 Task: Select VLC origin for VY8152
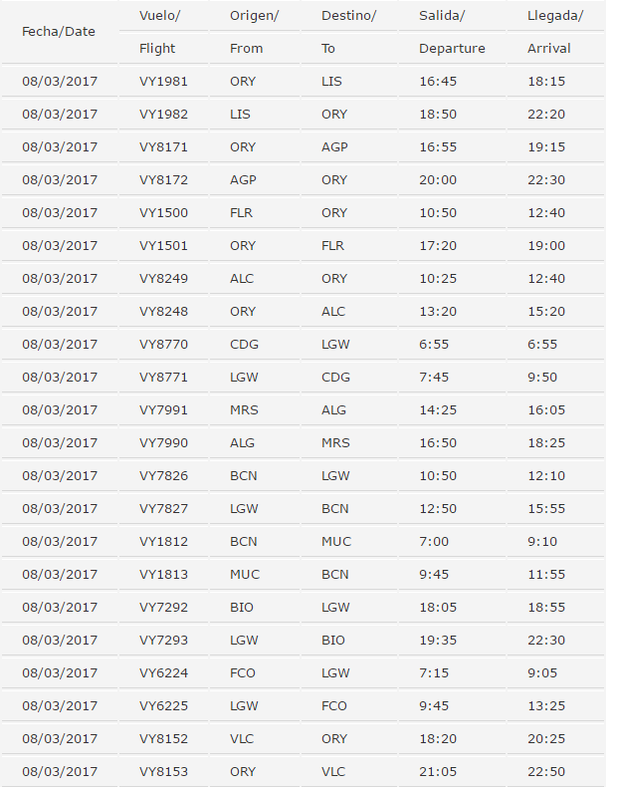[x=242, y=739]
